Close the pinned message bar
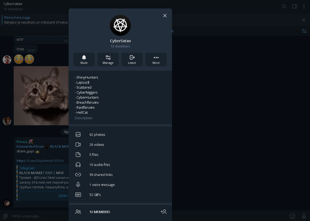Viewport: 310px width, 221px height. pyautogui.click(x=304, y=20)
